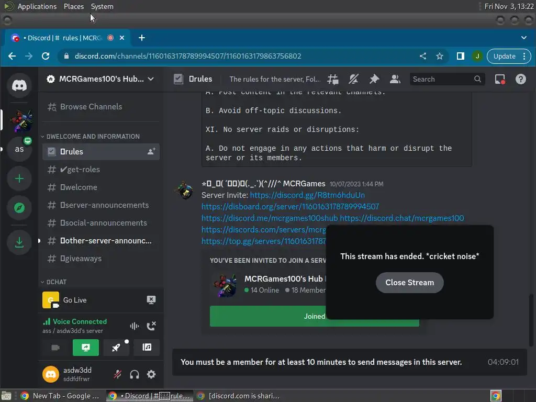This screenshot has height=402, width=536.
Task: Open Chrome tab search chevron
Action: tap(523, 38)
